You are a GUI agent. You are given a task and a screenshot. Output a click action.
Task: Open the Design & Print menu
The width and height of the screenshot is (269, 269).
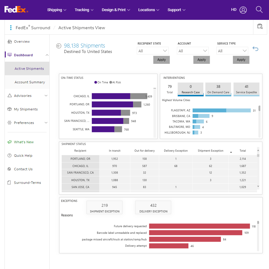[116, 10]
